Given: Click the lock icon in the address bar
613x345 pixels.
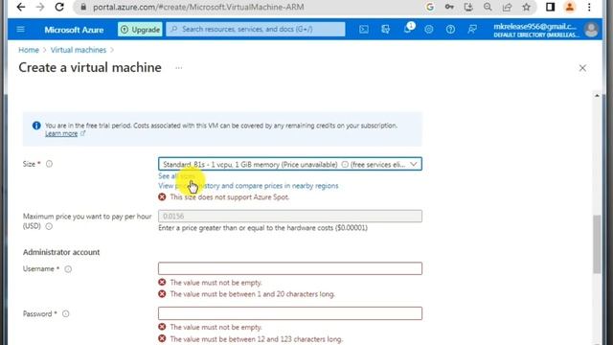Looking at the screenshot, I should point(83,7).
